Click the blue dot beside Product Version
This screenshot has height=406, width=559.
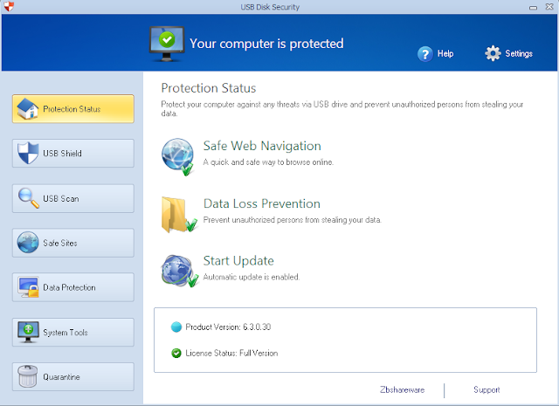176,327
